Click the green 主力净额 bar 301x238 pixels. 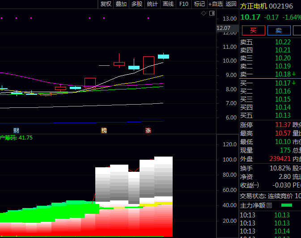(286, 205)
